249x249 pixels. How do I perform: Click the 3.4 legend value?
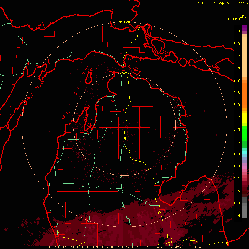(x=237, y=129)
